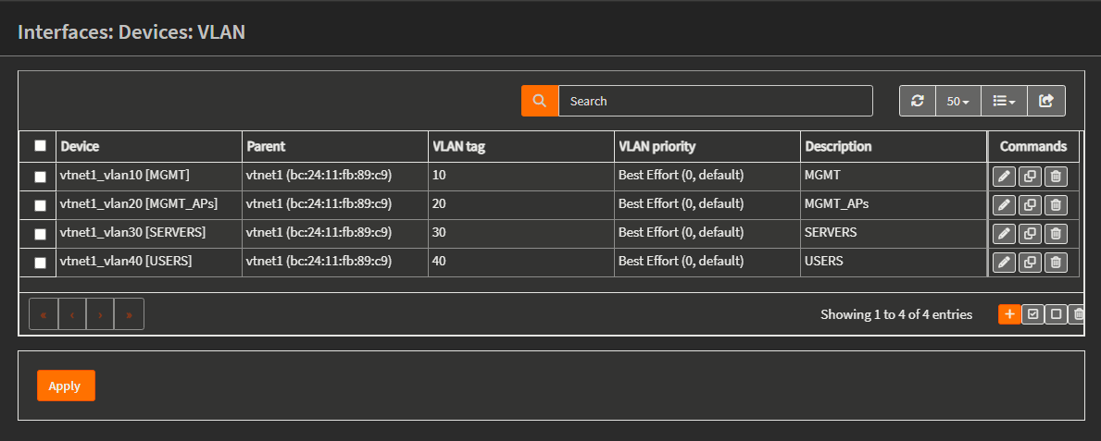Edit the vtnet1_vlan40 USERS entry
This screenshot has width=1101, height=441.
(x=1004, y=263)
